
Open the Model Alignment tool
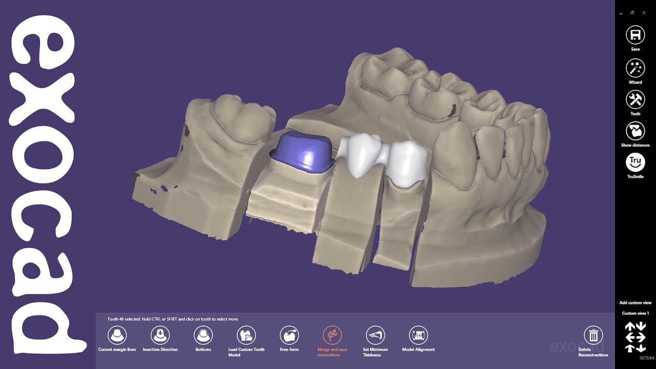418,336
